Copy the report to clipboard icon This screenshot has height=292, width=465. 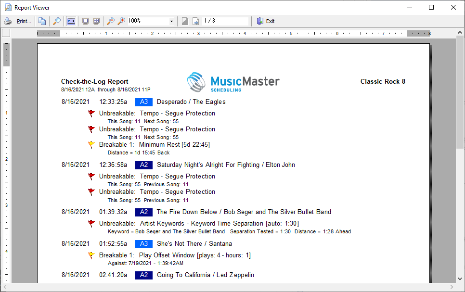pos(42,21)
